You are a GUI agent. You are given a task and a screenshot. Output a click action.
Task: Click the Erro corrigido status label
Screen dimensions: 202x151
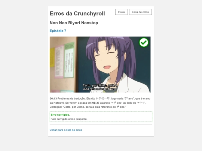point(60,115)
